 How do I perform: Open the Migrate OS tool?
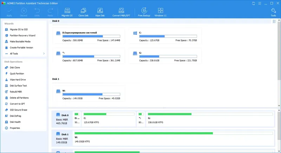click(x=67, y=12)
